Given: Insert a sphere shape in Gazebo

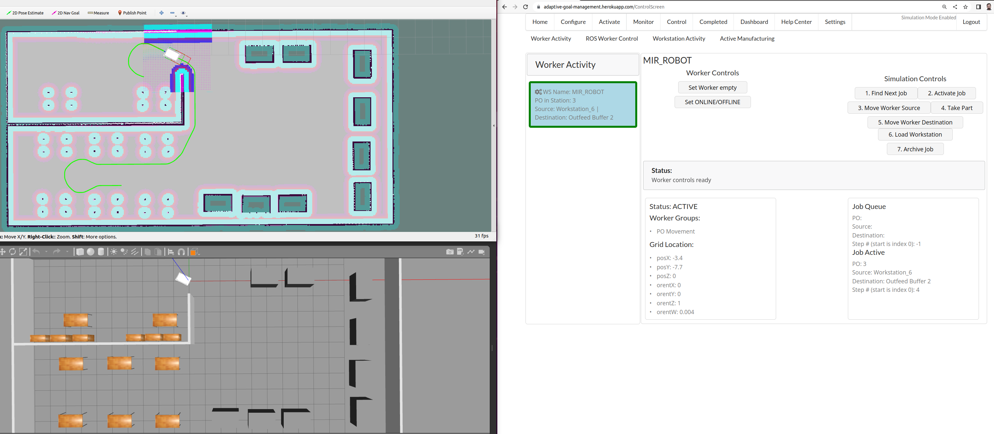Looking at the screenshot, I should (90, 252).
